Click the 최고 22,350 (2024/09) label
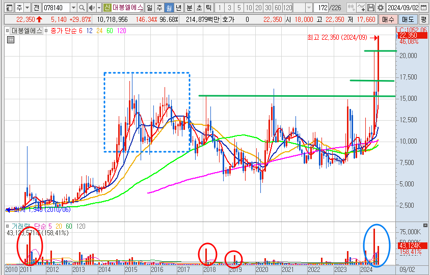 click(337, 38)
